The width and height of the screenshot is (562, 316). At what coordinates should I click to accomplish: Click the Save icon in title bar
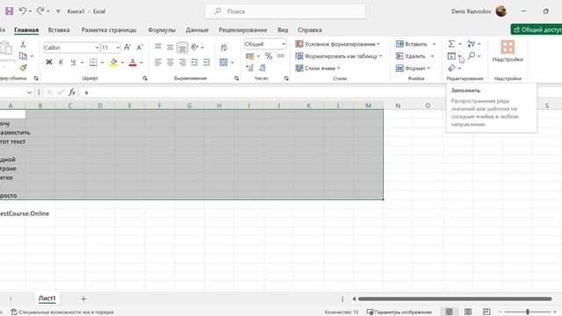tap(10, 11)
